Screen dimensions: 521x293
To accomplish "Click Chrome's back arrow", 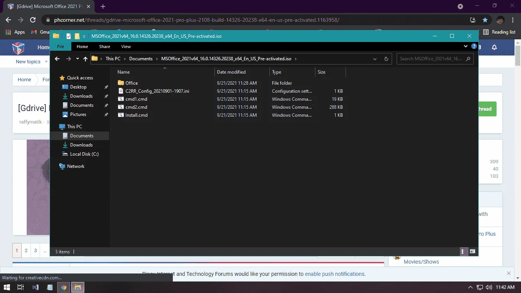I will pyautogui.click(x=8, y=20).
